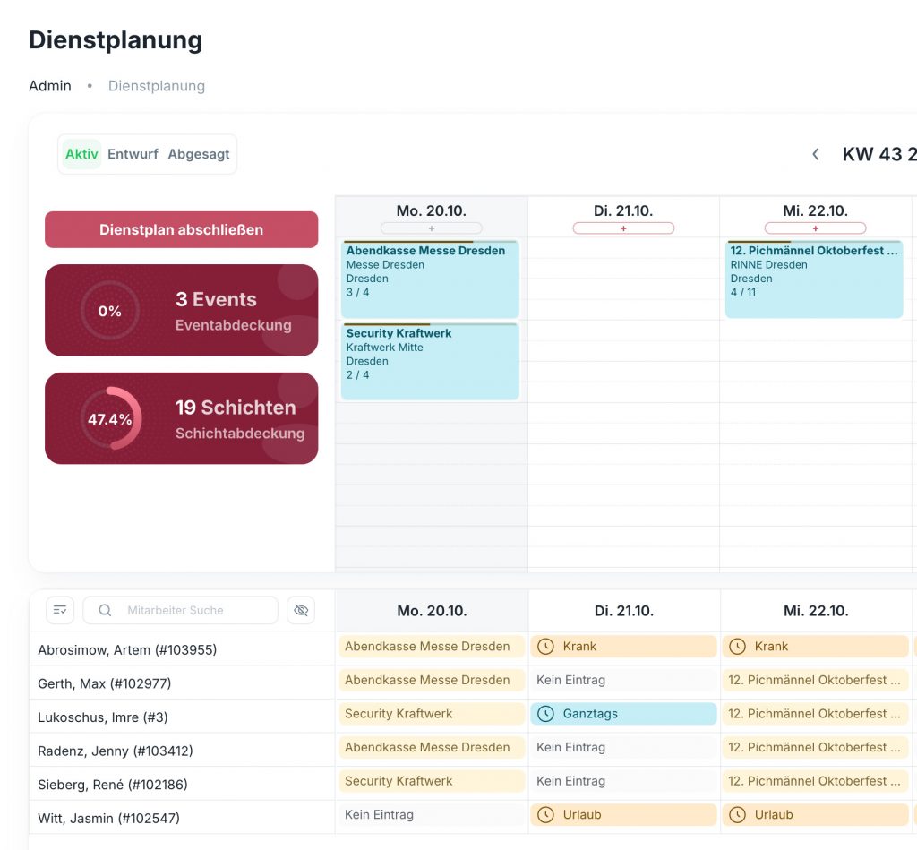The width and height of the screenshot is (917, 850).
Task: Open the Admin breadcrumb link
Action: 50,86
